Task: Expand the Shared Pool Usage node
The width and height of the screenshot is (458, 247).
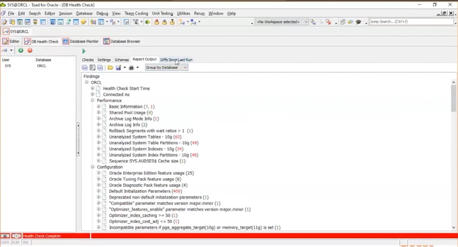Action: click(99, 112)
